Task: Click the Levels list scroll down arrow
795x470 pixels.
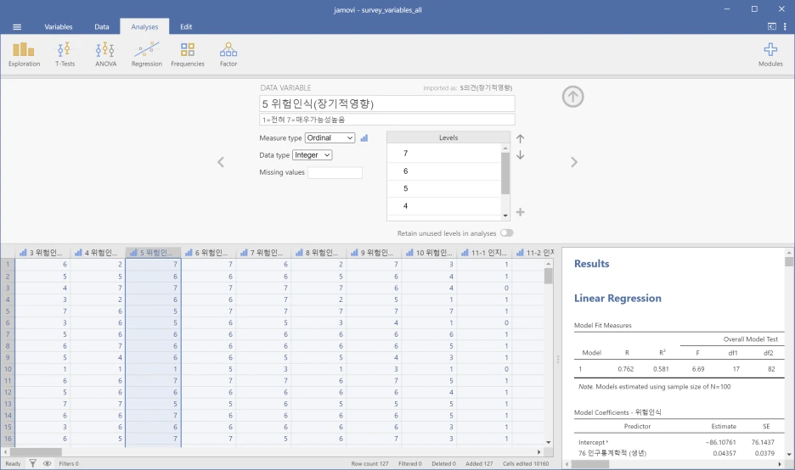Action: click(x=505, y=215)
